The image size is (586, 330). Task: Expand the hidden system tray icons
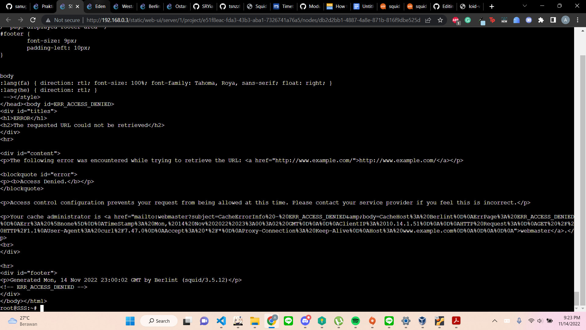[495, 321]
